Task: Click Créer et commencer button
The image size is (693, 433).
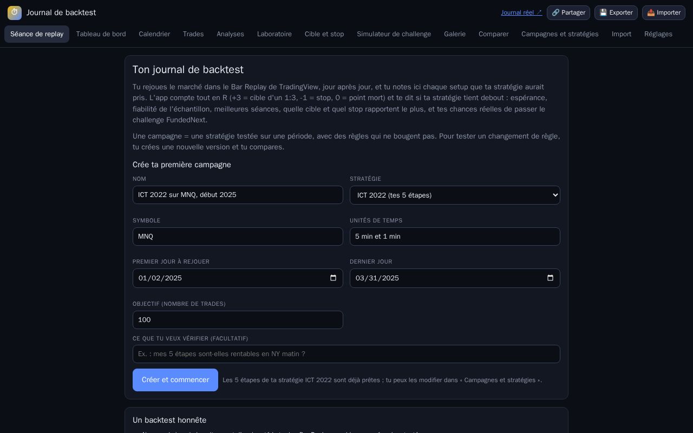Action: pos(175,380)
